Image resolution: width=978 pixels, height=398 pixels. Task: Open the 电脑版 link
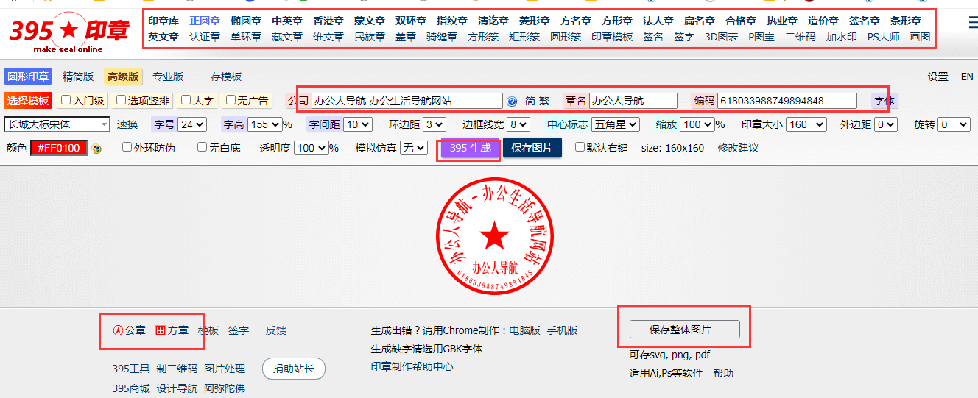(x=524, y=330)
